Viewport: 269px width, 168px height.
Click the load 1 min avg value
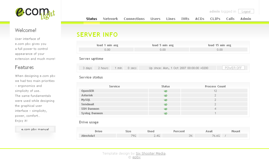pyautogui.click(x=107, y=50)
